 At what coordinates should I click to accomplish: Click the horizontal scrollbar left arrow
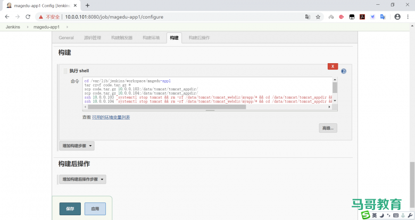pyautogui.click(x=85, y=107)
